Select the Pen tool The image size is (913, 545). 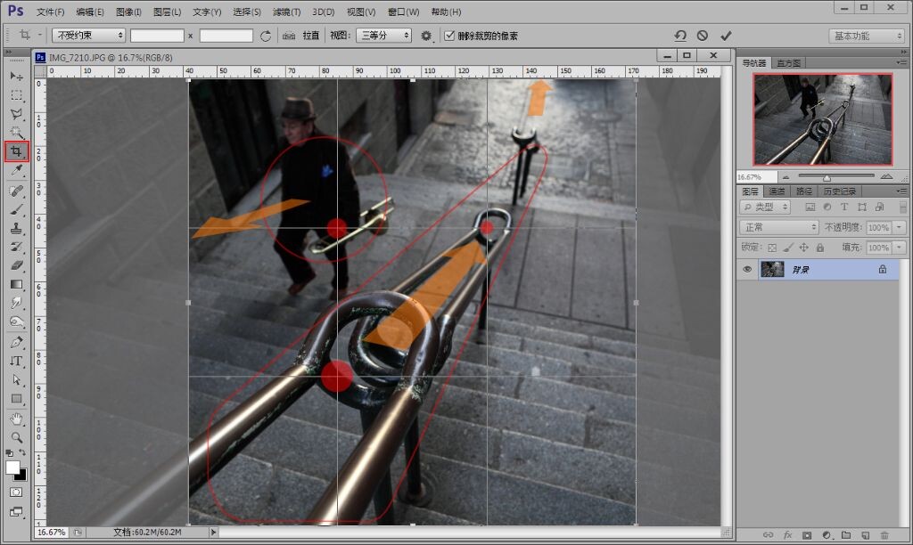coord(16,342)
